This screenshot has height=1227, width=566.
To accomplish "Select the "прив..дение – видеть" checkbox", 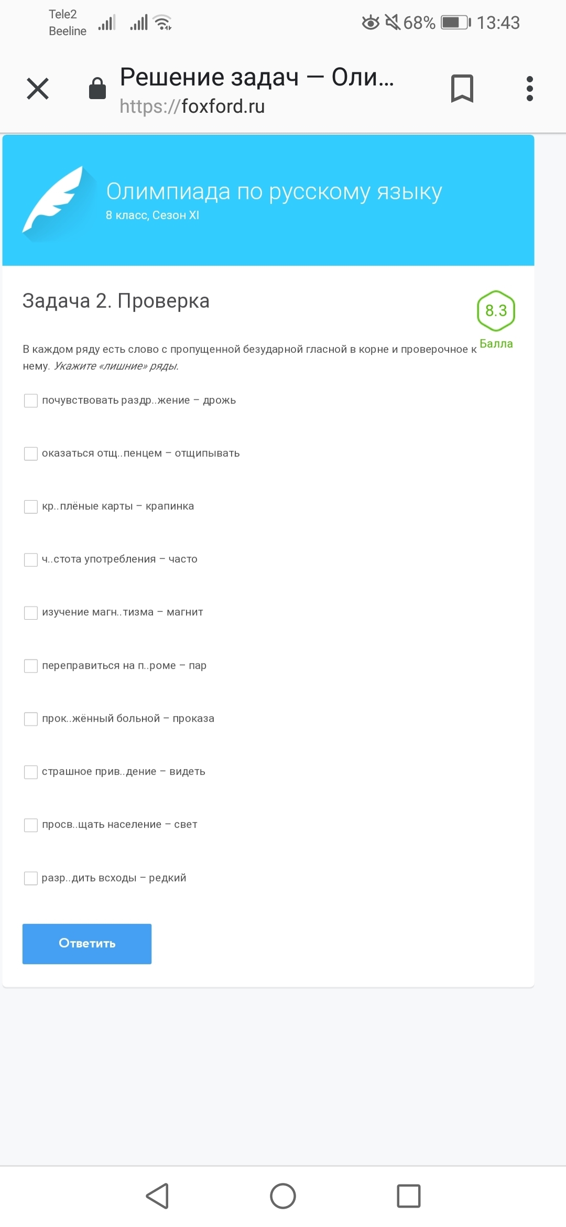I will coord(31,772).
